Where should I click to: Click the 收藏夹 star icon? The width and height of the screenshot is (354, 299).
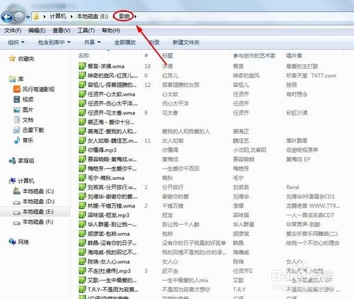(12, 58)
